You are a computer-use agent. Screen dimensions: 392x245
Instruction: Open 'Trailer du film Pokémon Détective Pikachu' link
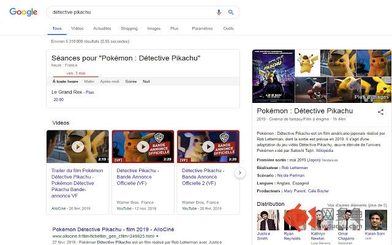coord(77,183)
